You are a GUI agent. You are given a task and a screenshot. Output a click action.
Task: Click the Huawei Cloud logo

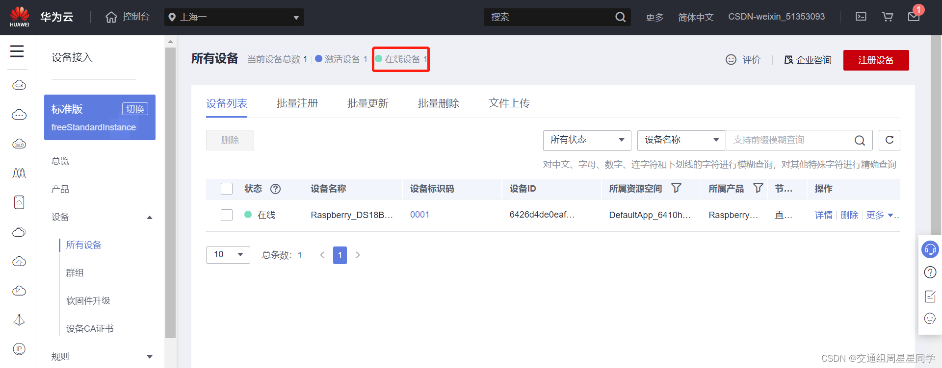[20, 17]
